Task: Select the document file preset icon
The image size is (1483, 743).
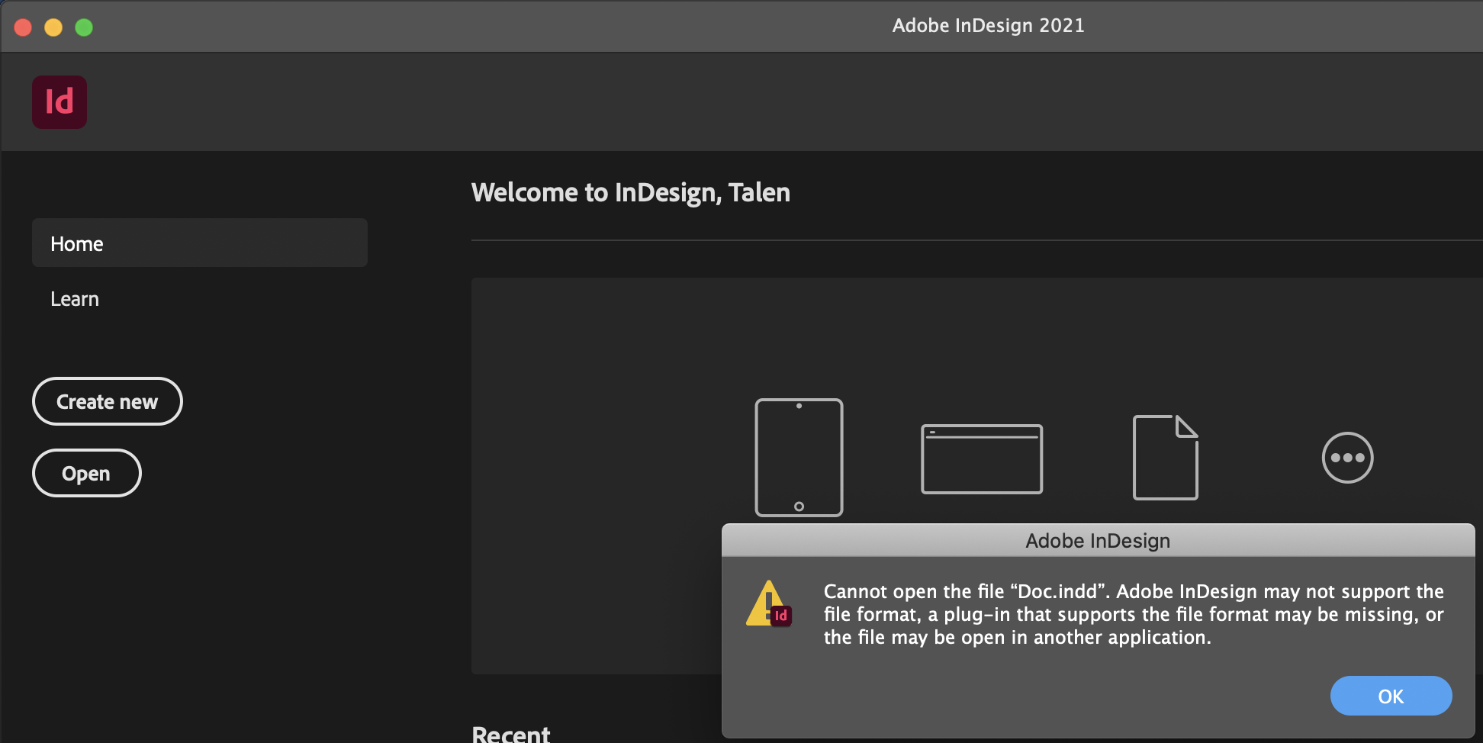Action: tap(1165, 456)
